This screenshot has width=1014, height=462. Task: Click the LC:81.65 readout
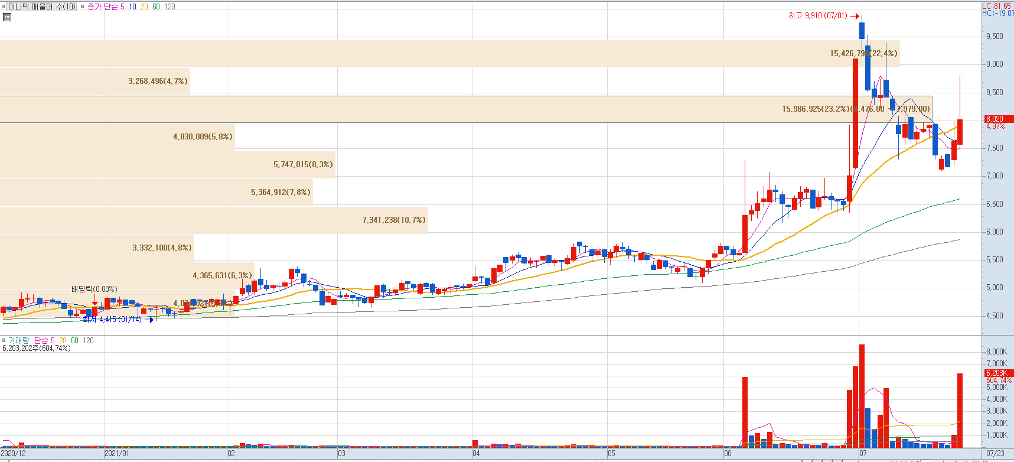click(x=996, y=6)
